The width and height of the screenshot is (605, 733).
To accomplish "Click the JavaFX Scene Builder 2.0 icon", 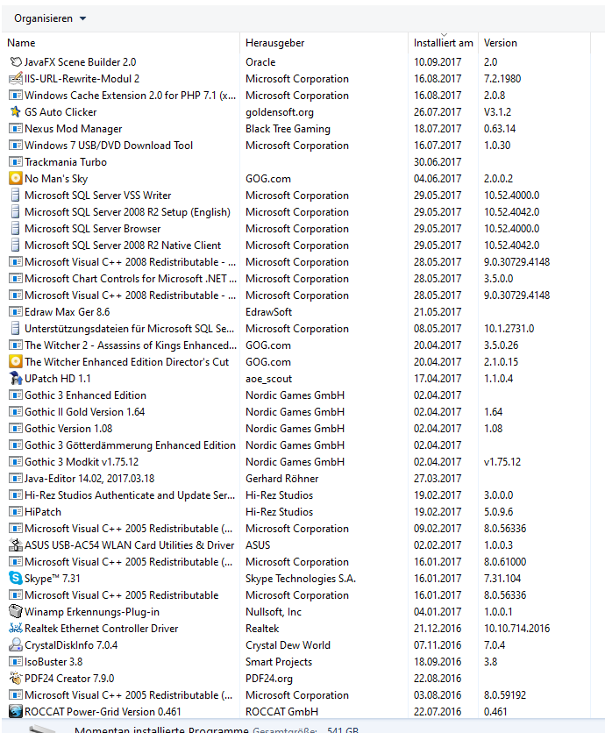I will pos(16,61).
